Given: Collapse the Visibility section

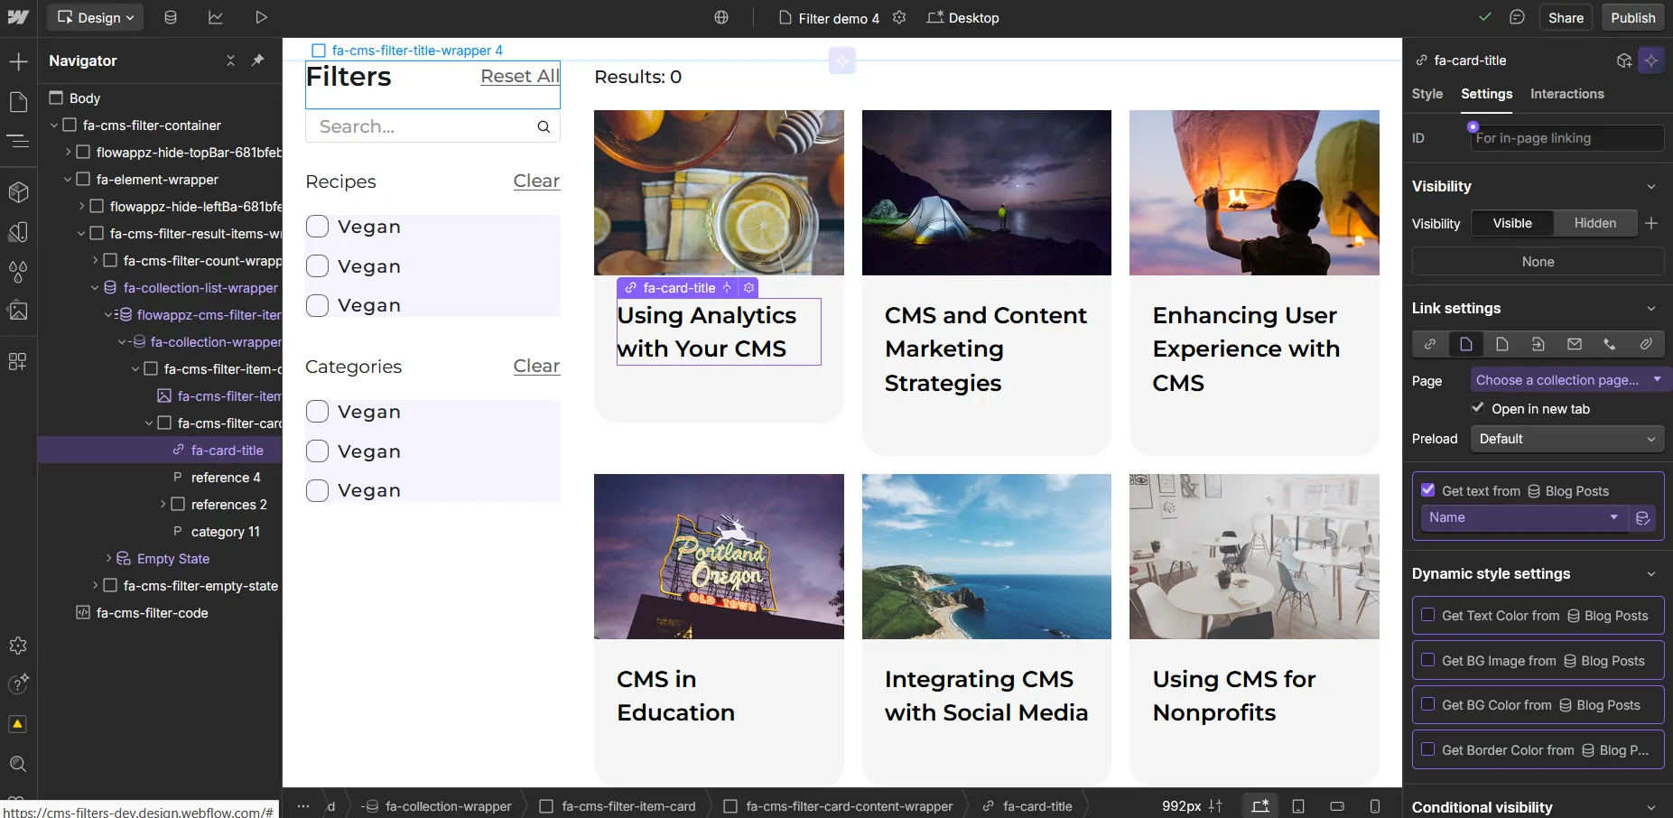Looking at the screenshot, I should click(x=1651, y=186).
